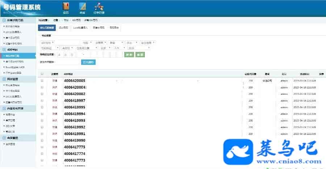Click the first green search button
The width and height of the screenshot is (326, 169).
point(129,55)
